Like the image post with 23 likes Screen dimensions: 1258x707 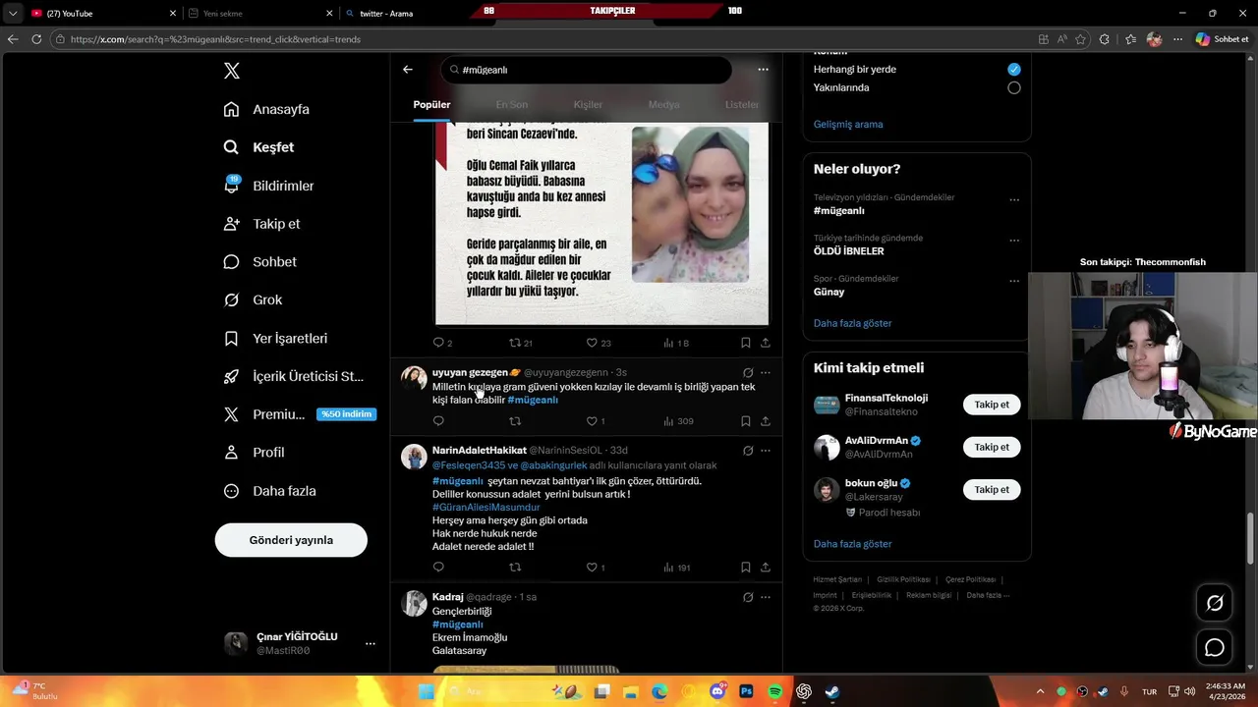pyautogui.click(x=599, y=343)
